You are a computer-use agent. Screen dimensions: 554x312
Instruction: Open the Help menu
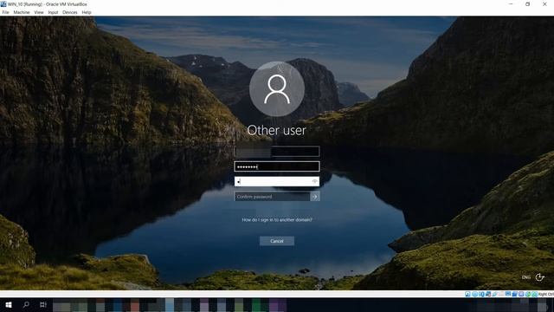click(x=87, y=12)
